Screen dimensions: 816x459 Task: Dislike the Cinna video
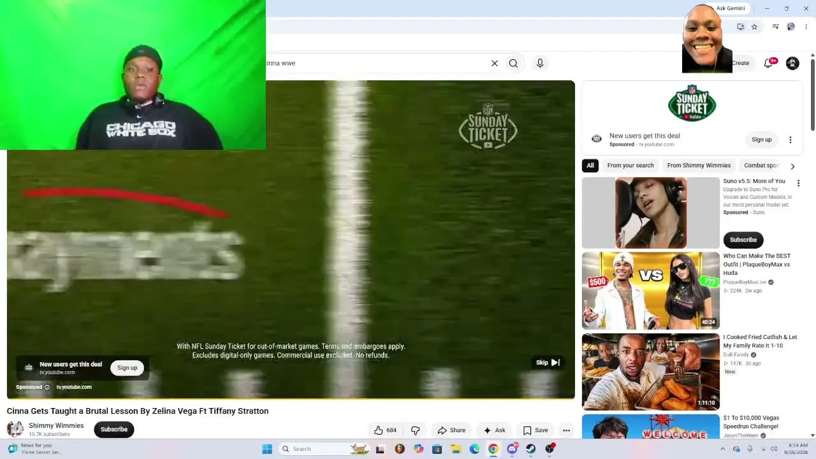point(415,430)
